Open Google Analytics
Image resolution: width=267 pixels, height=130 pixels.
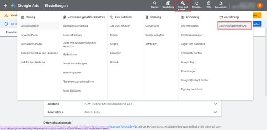[155, 35]
